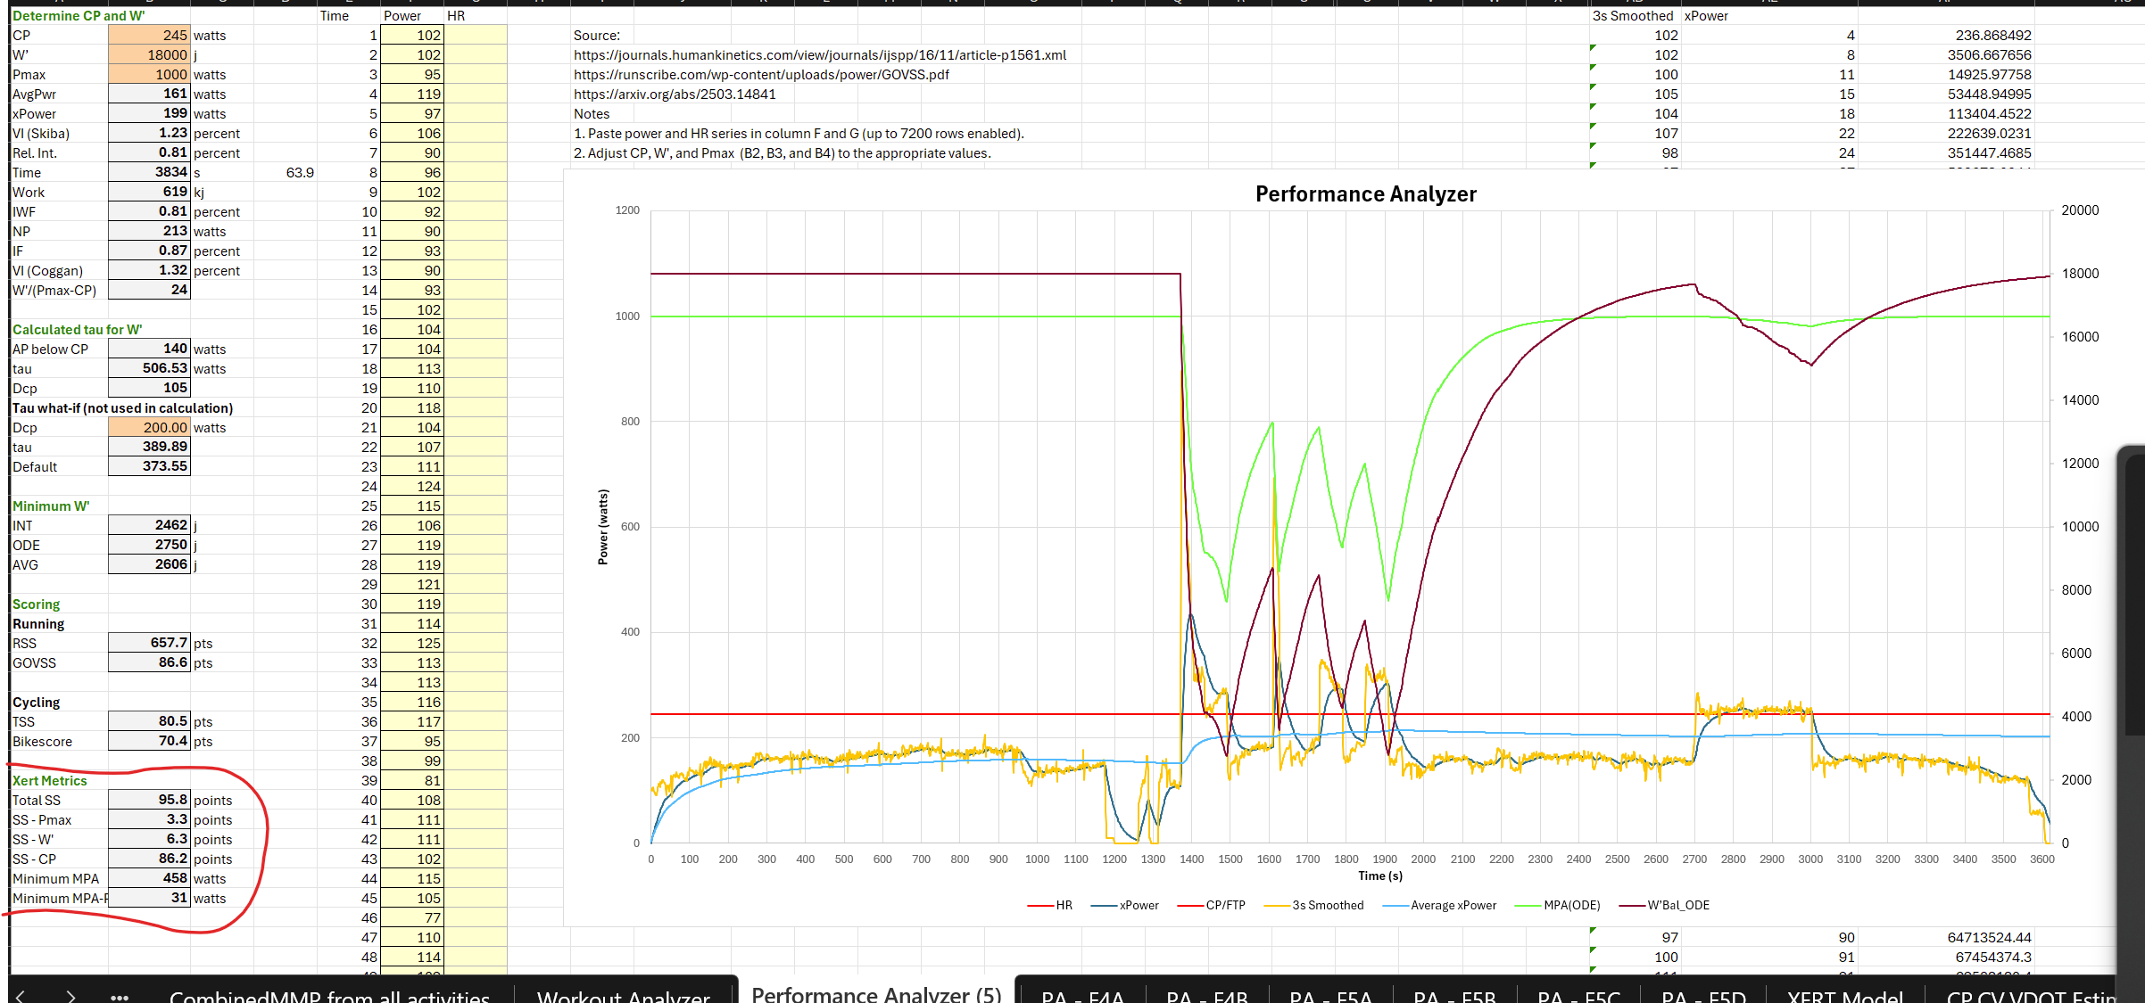Click the next sheet tabs arrow

[x=71, y=995]
